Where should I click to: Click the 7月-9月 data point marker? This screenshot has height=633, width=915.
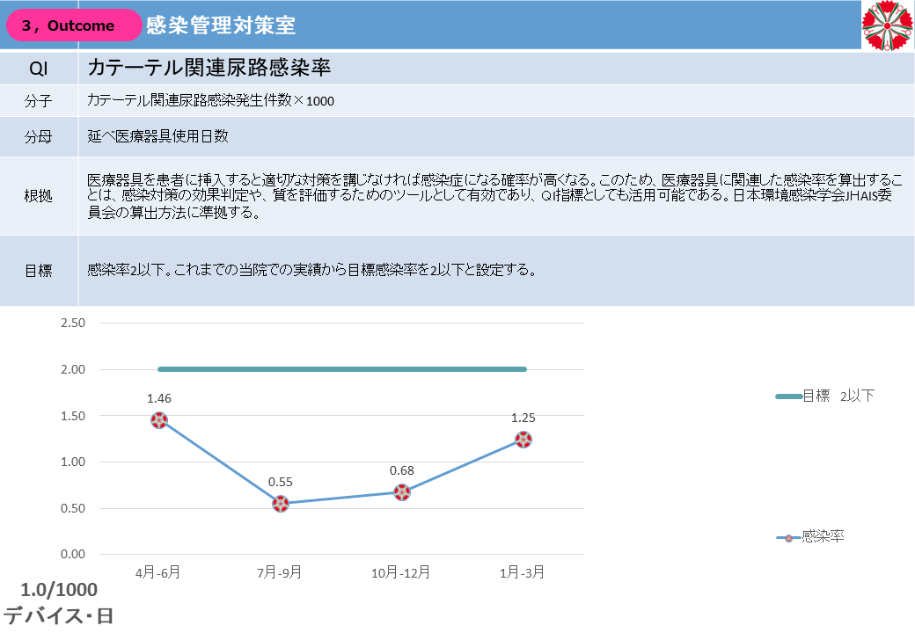click(281, 504)
